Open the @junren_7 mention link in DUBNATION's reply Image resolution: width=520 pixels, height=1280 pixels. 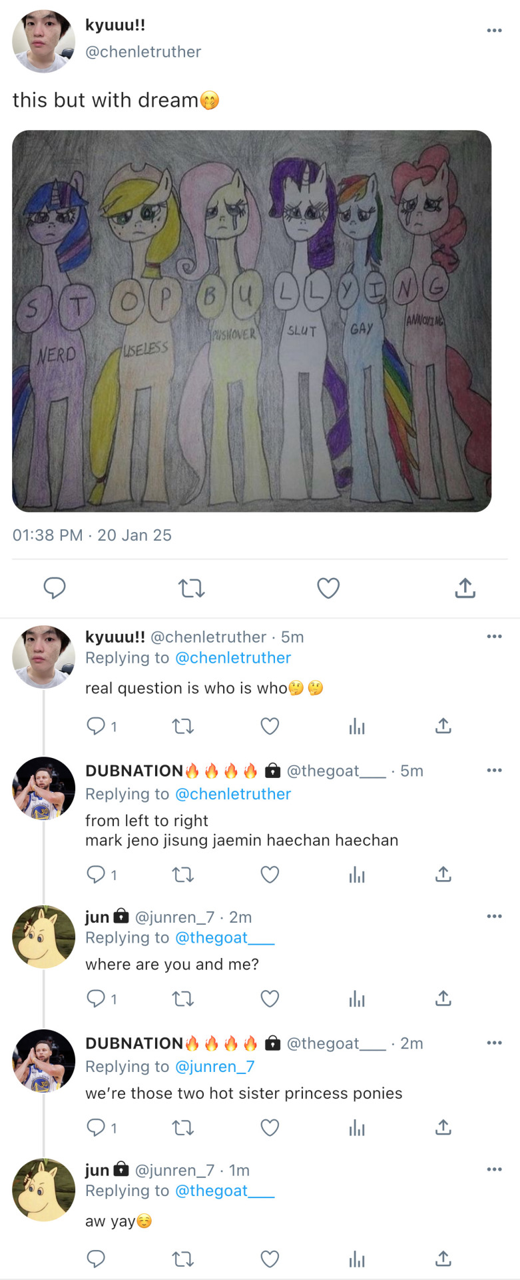click(x=214, y=1067)
